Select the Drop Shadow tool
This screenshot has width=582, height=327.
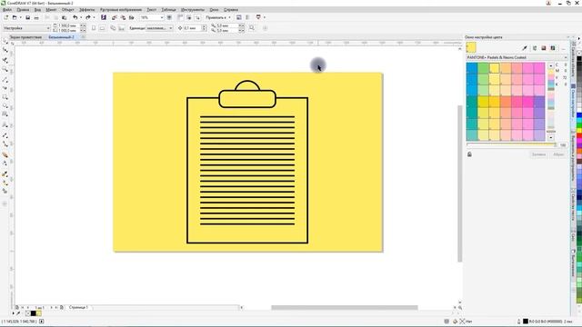click(5, 154)
